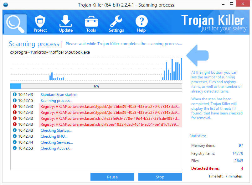Pause the scan

tap(112, 177)
